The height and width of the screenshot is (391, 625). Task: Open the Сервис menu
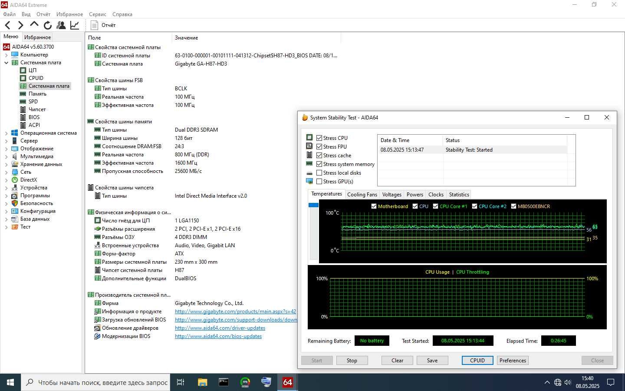click(98, 14)
